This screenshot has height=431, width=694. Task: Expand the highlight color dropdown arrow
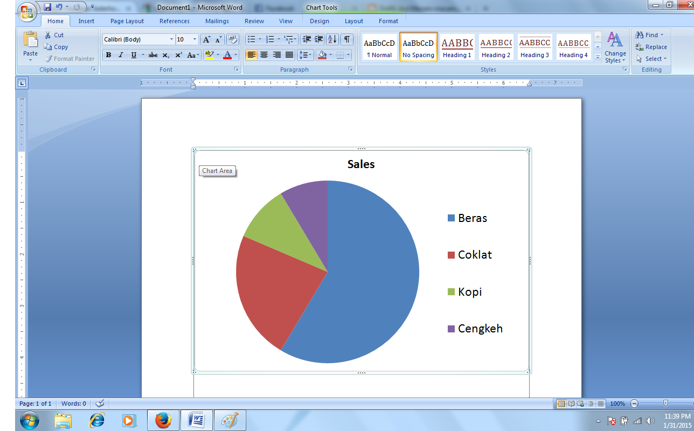218,55
